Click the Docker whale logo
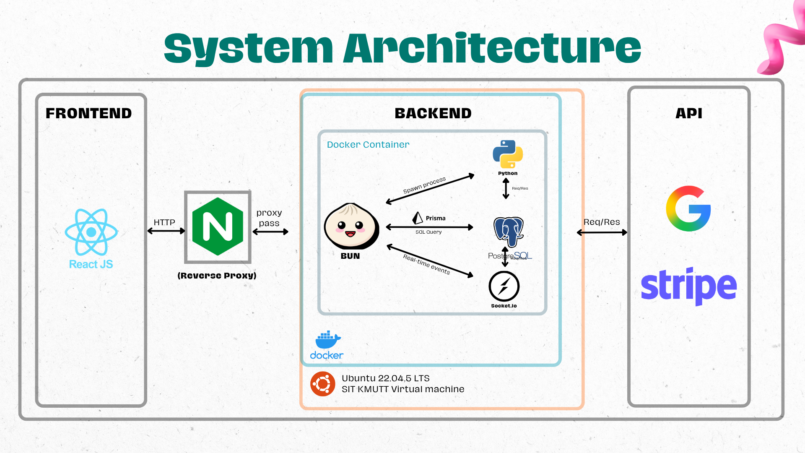805x453 pixels. click(x=327, y=340)
